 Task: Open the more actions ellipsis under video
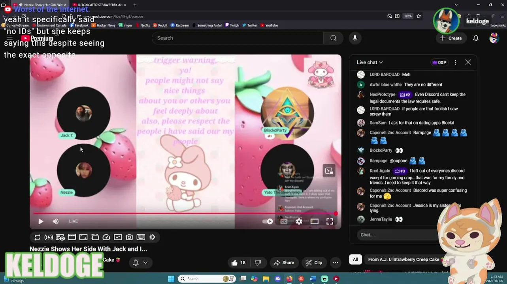click(x=335, y=263)
